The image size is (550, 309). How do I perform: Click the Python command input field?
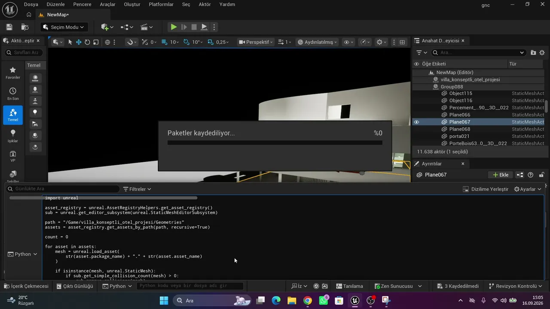point(190,286)
